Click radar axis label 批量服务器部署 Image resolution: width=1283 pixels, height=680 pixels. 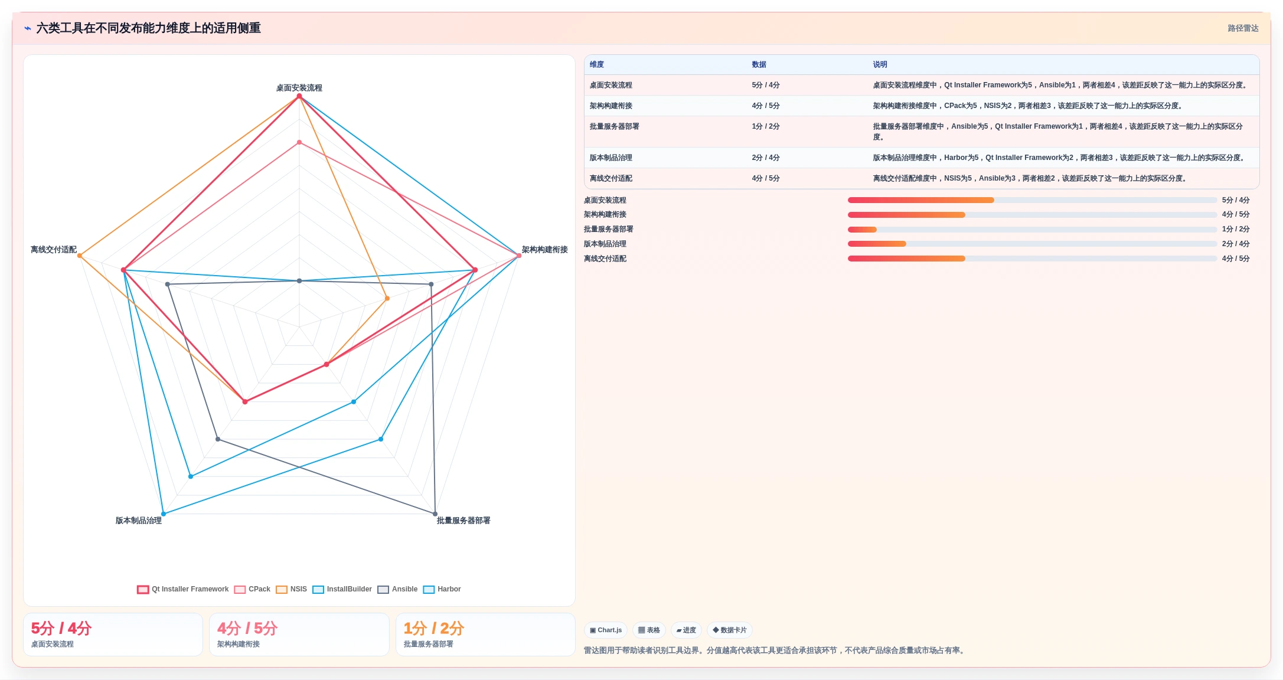(x=463, y=521)
